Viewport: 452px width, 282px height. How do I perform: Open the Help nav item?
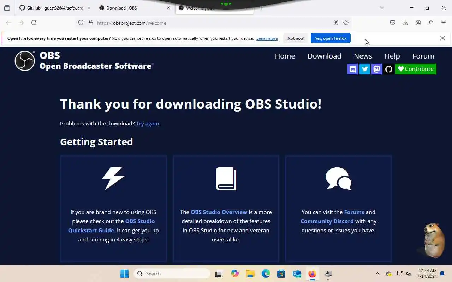[x=392, y=56]
